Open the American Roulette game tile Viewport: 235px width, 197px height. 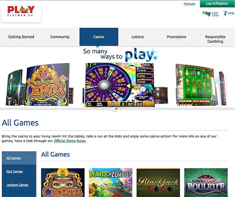click(206, 183)
